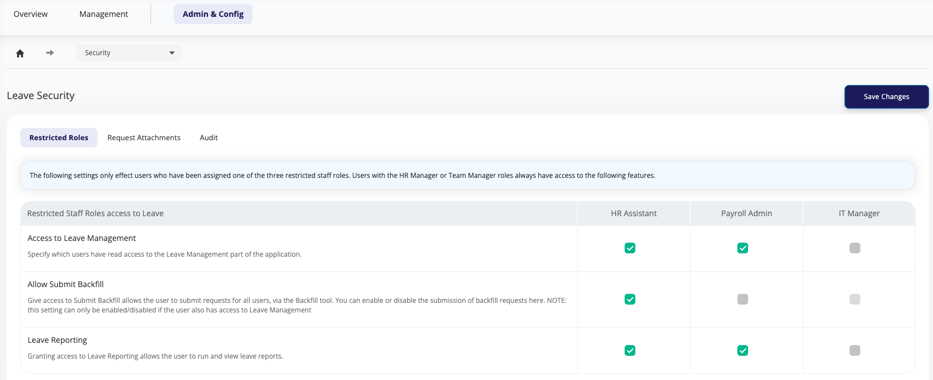Viewport: 933px width, 380px height.
Task: Open the Security dropdown caret
Action: tap(172, 53)
